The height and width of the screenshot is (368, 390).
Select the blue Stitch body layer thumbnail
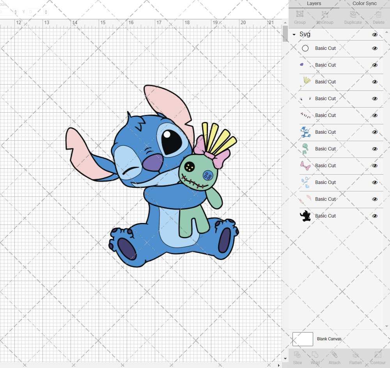click(305, 132)
